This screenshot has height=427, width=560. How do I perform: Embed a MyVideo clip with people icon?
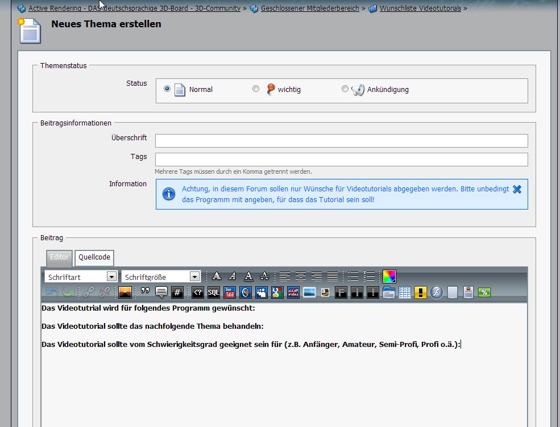pyautogui.click(x=262, y=292)
